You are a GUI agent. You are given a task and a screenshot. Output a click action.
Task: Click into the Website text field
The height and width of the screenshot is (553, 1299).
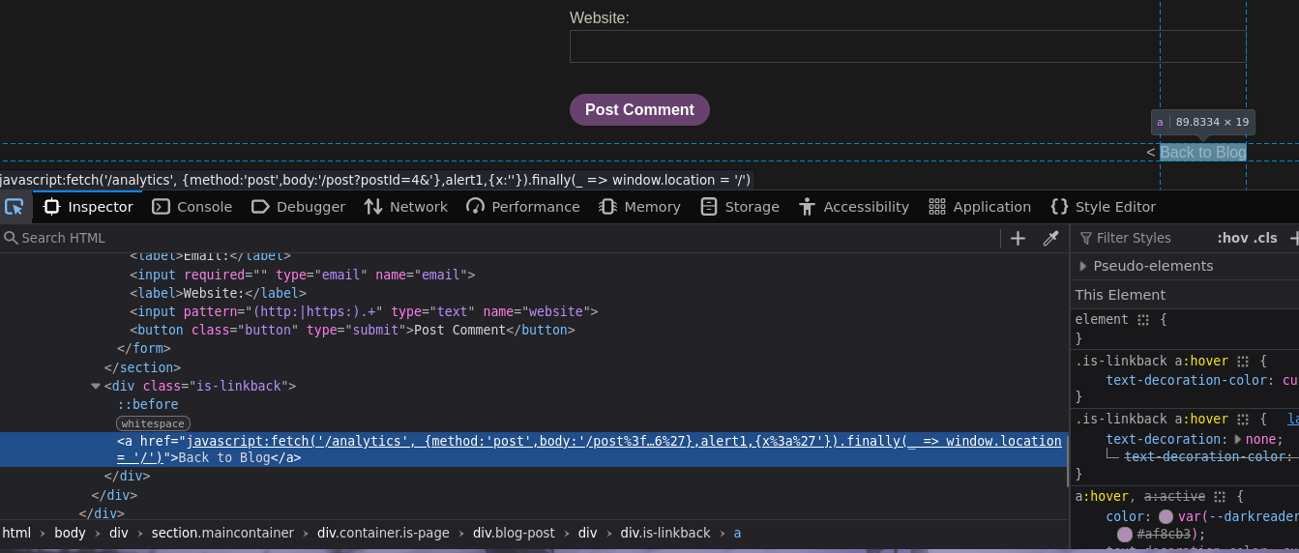coord(907,46)
